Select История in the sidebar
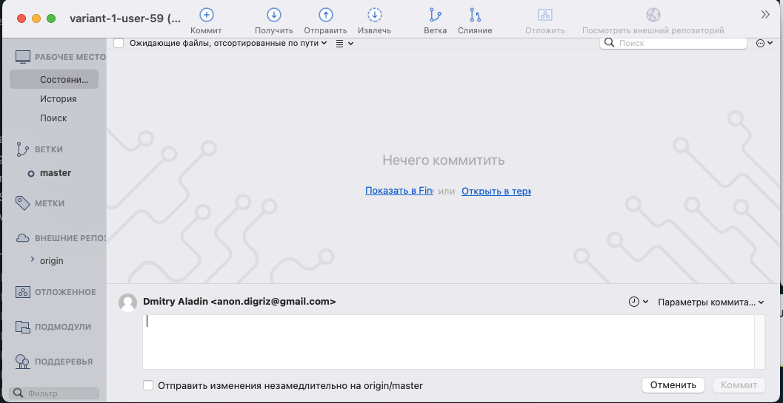 click(x=59, y=99)
